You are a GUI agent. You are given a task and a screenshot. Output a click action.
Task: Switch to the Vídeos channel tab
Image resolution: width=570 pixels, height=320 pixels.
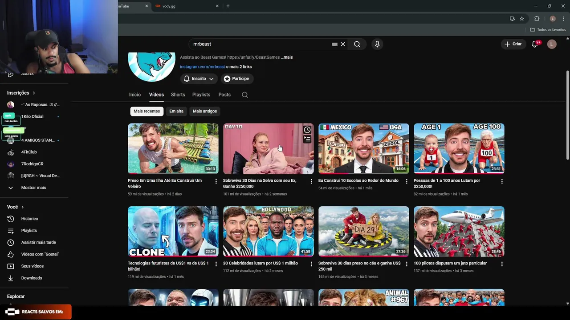click(156, 95)
